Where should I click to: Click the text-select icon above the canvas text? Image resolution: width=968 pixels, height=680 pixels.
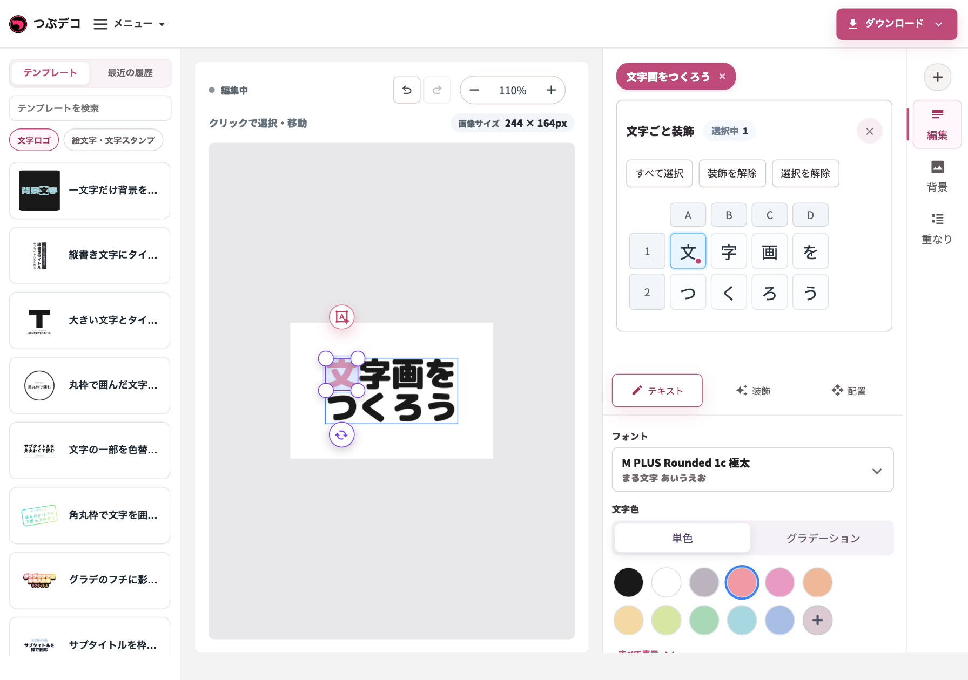coord(342,317)
